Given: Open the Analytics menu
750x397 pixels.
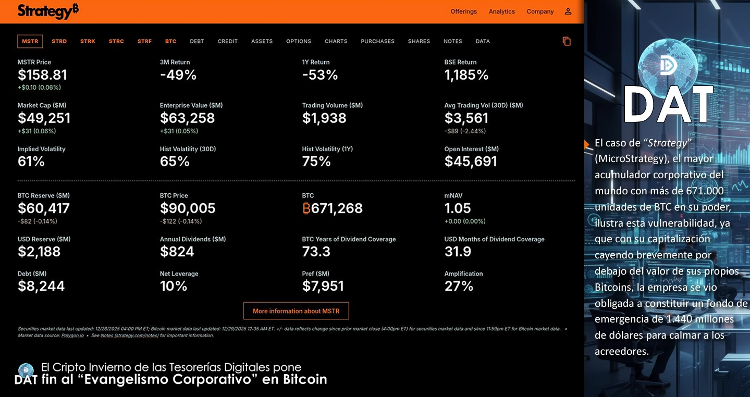Looking at the screenshot, I should click(x=501, y=11).
